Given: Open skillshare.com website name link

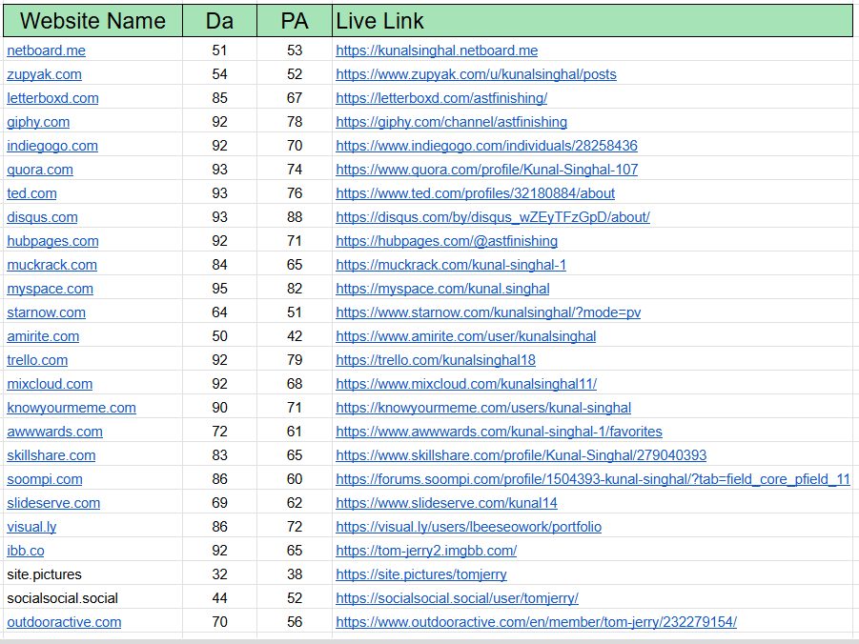Looking at the screenshot, I should point(51,455).
